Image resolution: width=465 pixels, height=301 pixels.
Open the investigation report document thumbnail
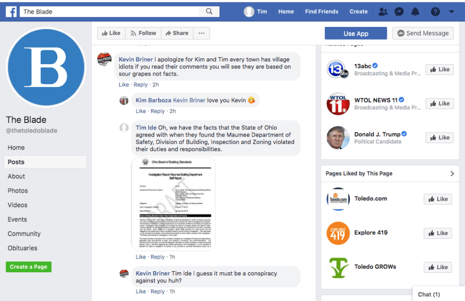click(x=173, y=204)
